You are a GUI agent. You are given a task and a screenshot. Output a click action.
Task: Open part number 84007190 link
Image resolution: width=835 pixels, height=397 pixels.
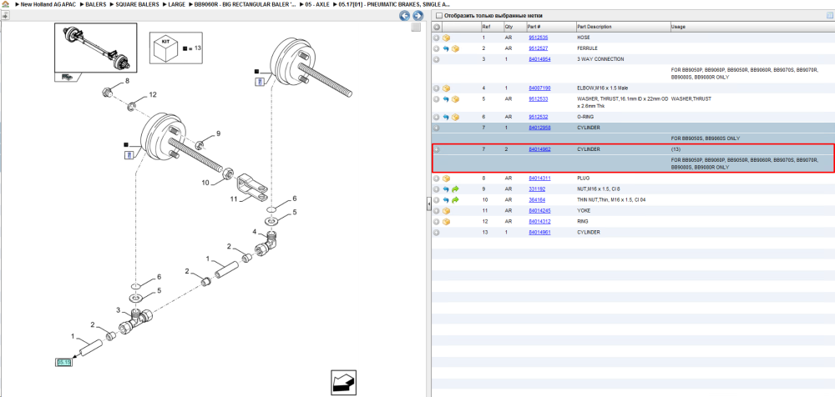[x=539, y=88]
